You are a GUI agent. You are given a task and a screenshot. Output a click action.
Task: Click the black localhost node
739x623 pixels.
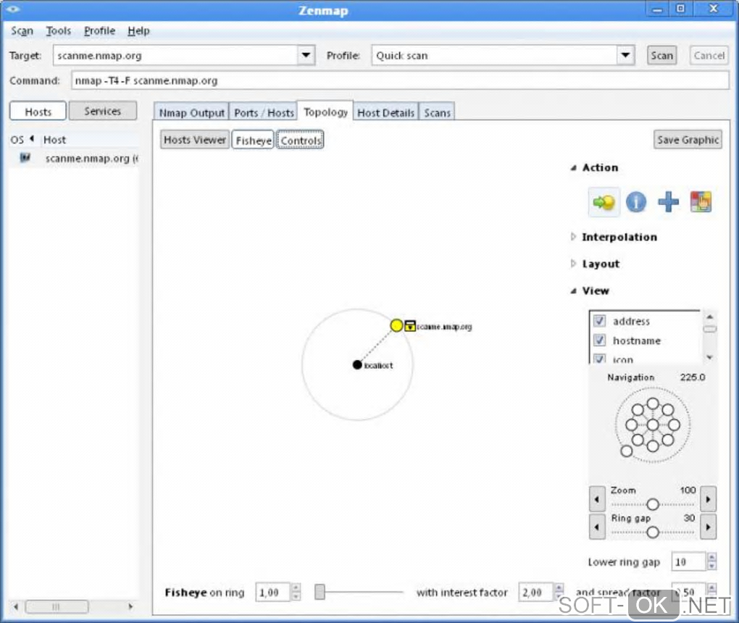pyautogui.click(x=357, y=365)
